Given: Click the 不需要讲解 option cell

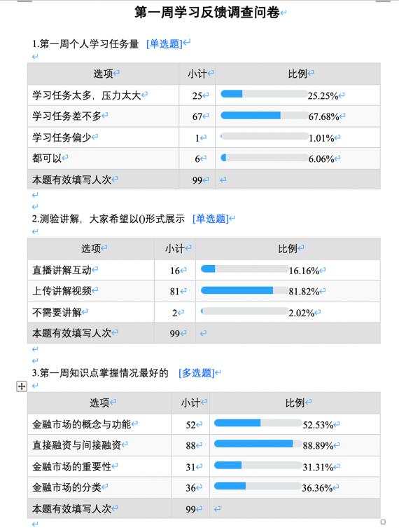Looking at the screenshot, I should (x=91, y=313).
